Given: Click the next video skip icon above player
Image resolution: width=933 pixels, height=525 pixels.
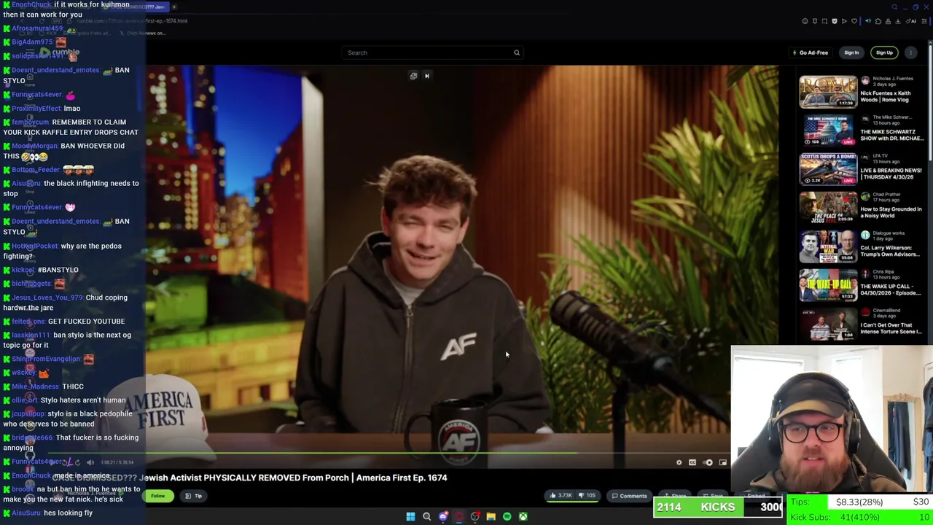Looking at the screenshot, I should click(427, 76).
